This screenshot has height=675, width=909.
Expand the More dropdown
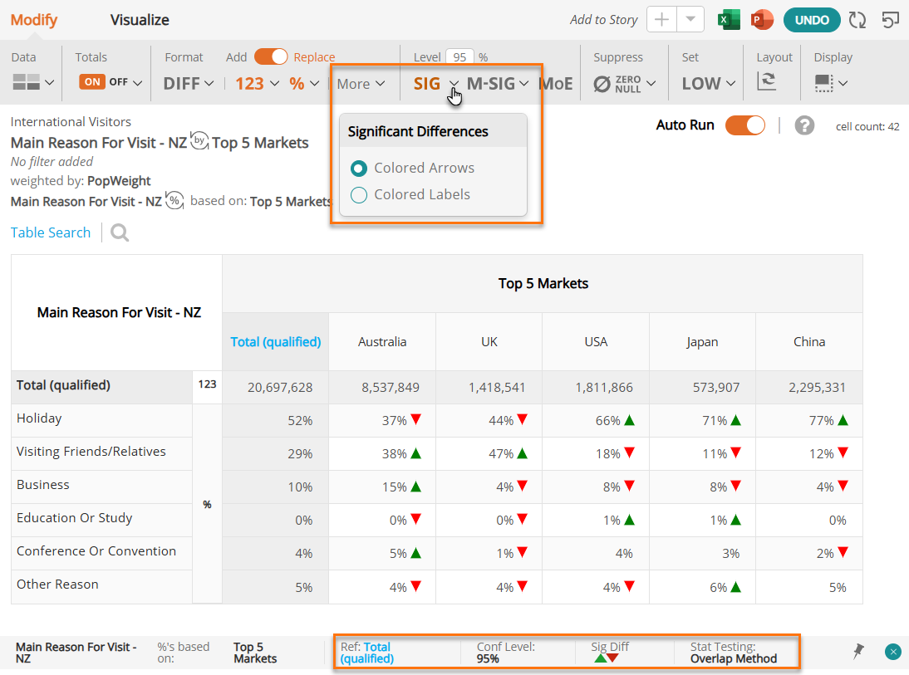(361, 84)
